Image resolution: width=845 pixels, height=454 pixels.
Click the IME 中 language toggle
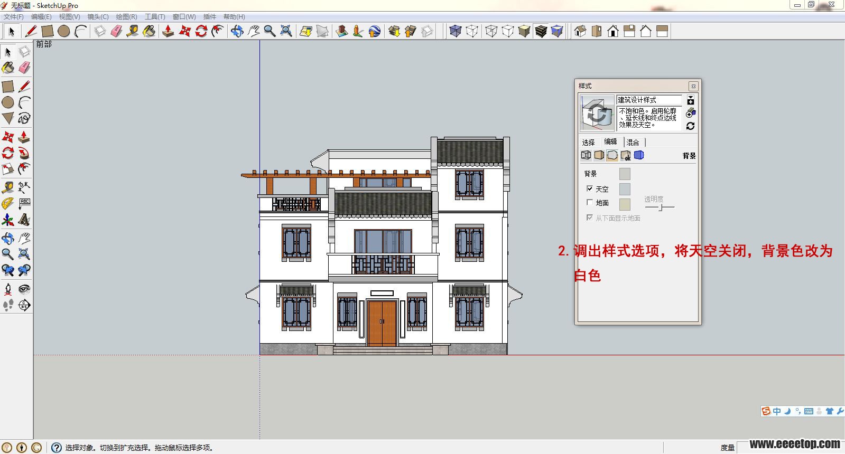coord(777,411)
